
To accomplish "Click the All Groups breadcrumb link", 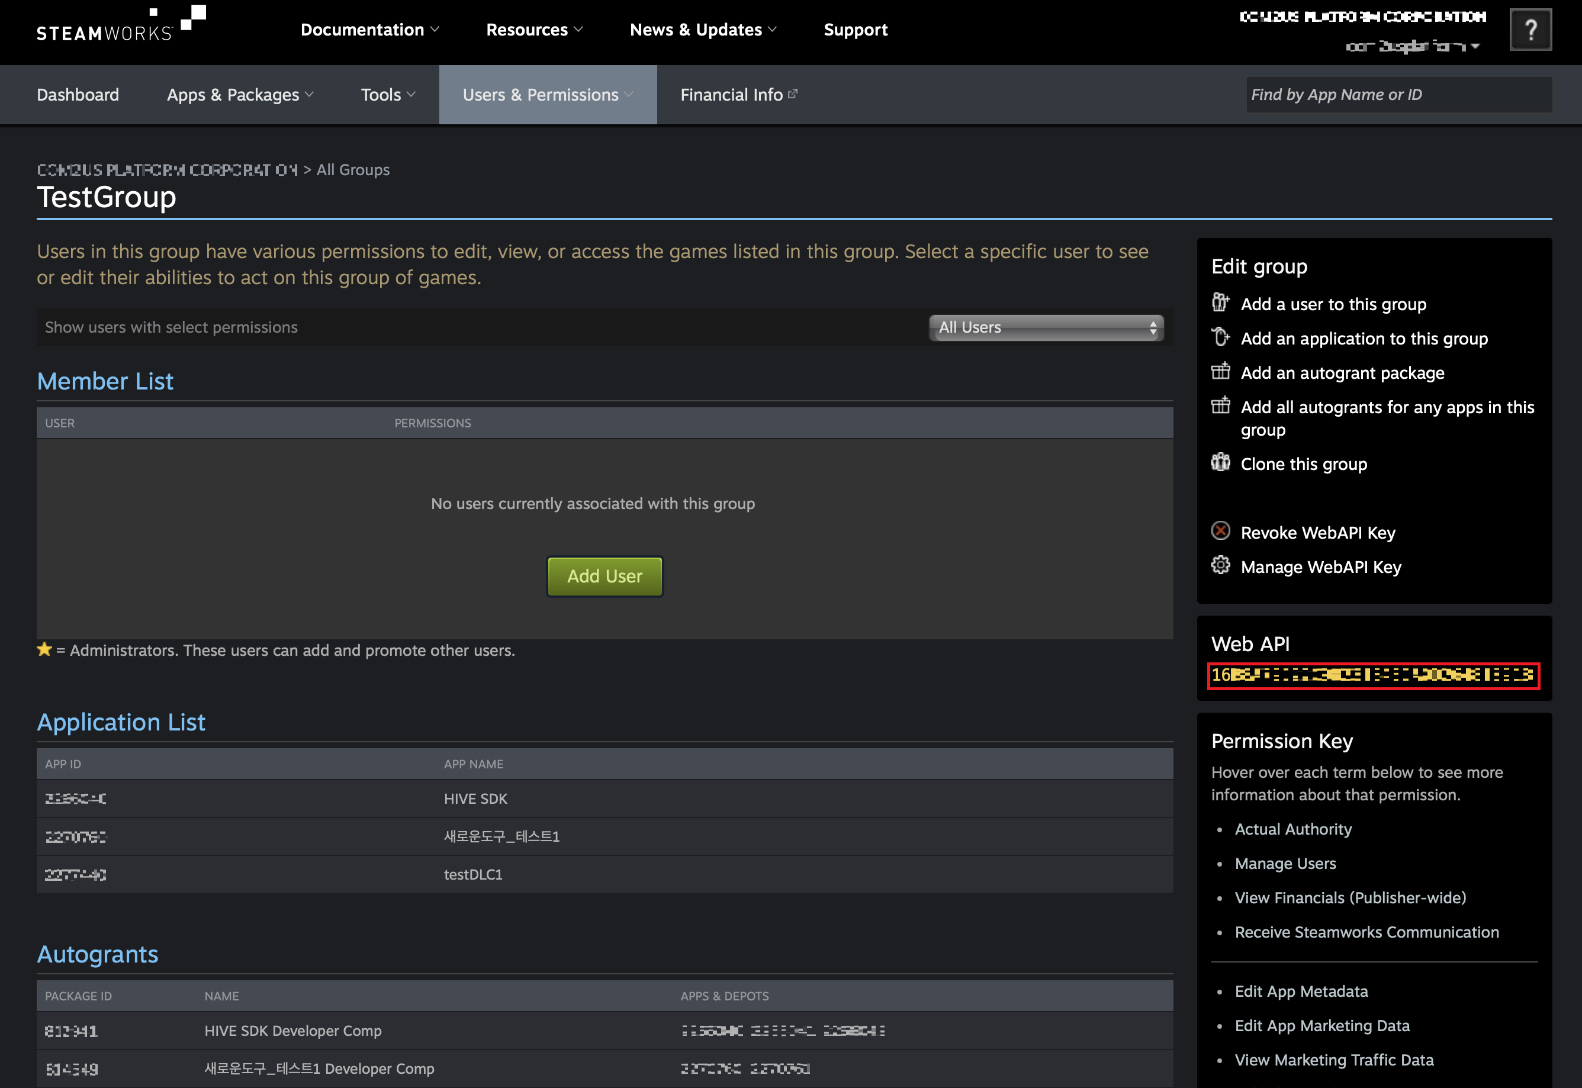I will (352, 170).
